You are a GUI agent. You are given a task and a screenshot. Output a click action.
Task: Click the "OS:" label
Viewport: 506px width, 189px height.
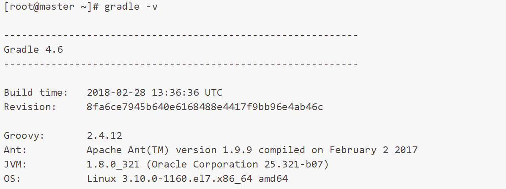click(x=13, y=179)
